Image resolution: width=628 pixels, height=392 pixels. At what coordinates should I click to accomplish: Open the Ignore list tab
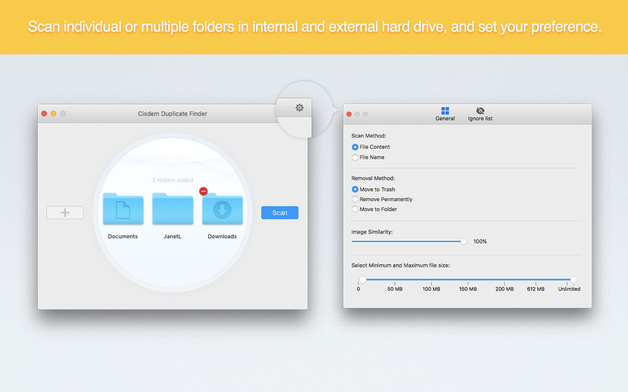[x=480, y=114]
